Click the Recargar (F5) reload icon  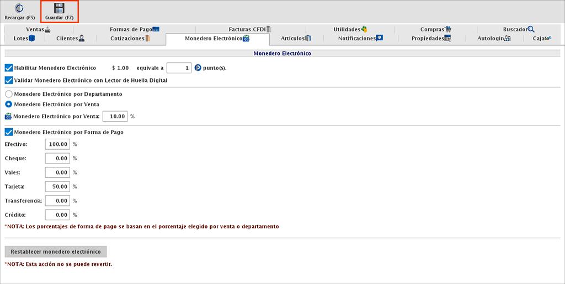19,8
